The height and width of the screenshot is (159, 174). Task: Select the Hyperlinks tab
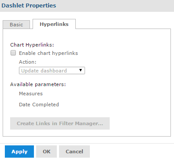[54, 24]
